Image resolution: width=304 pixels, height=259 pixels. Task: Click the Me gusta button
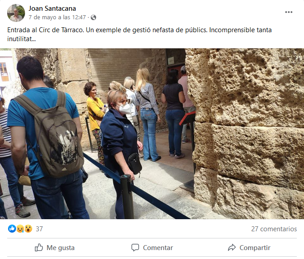tap(55, 248)
